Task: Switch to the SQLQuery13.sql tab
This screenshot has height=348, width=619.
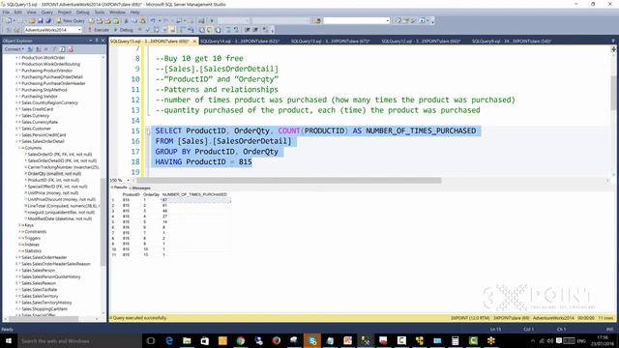Action: (x=331, y=41)
